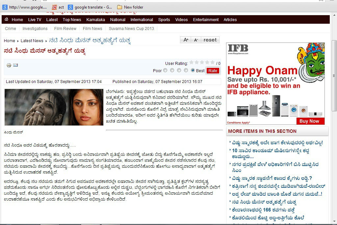Decrease font size with A- button
The height and width of the screenshot is (225, 337).
click(196, 40)
